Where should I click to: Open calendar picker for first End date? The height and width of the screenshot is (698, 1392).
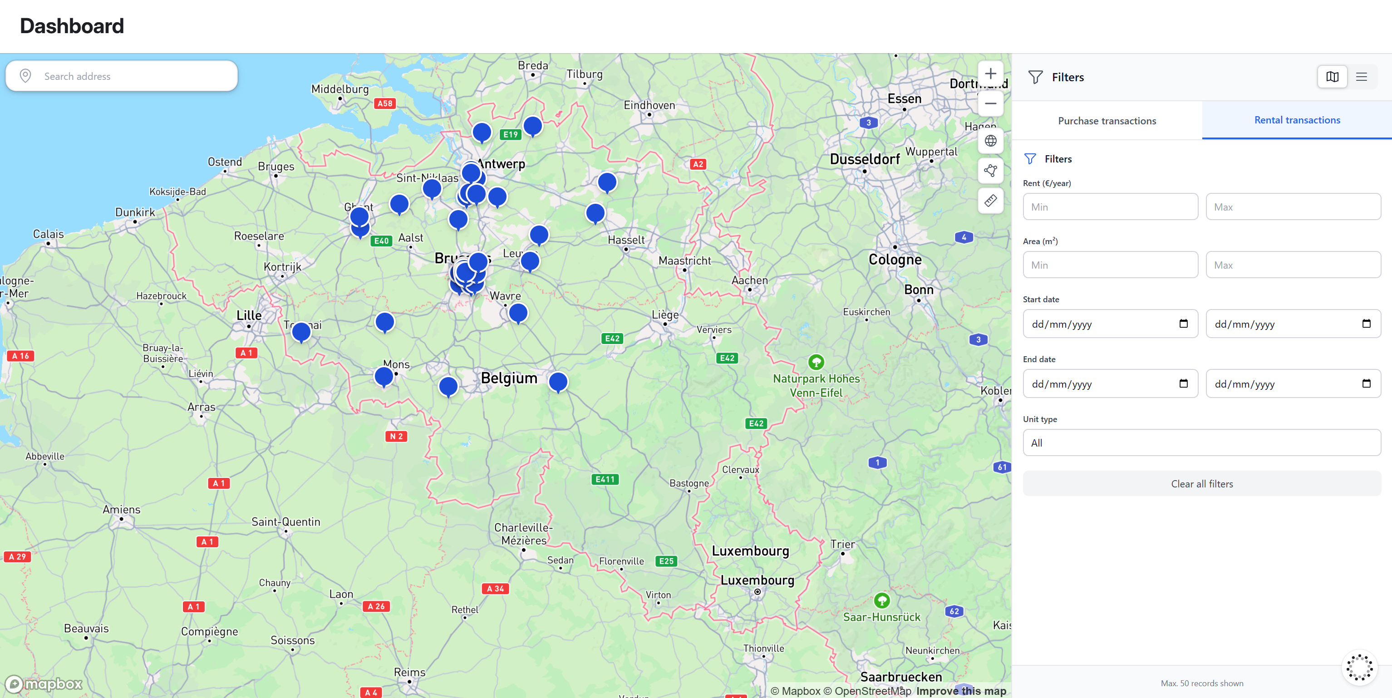pyautogui.click(x=1183, y=383)
